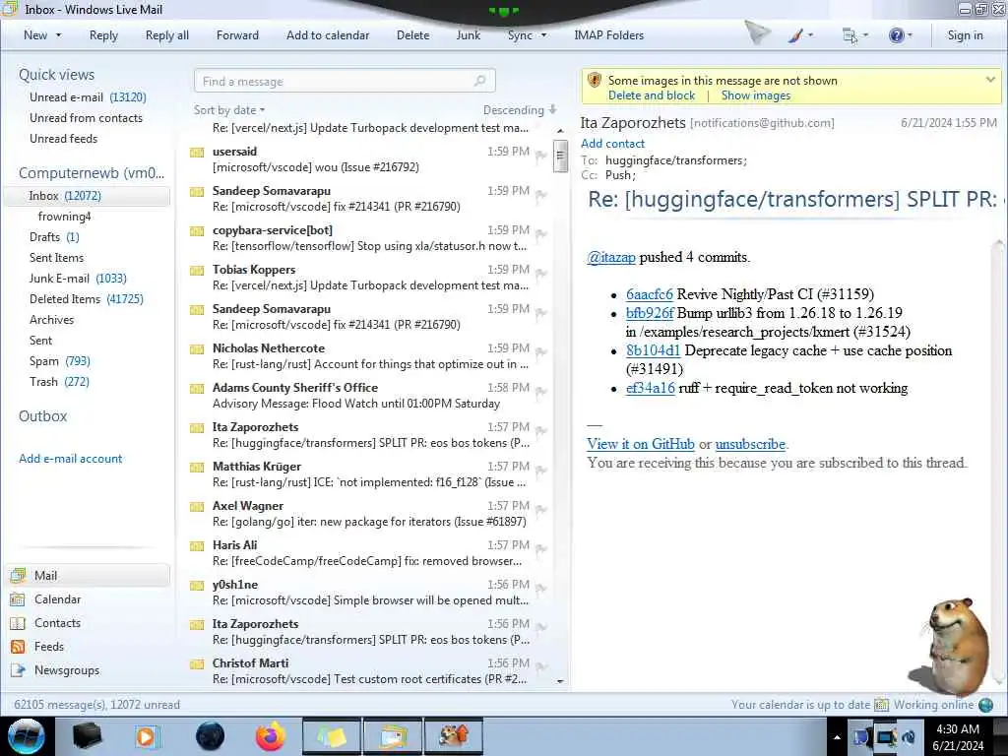
Task: Click the flag icon for Tobias Koppers message
Action: pos(541,273)
